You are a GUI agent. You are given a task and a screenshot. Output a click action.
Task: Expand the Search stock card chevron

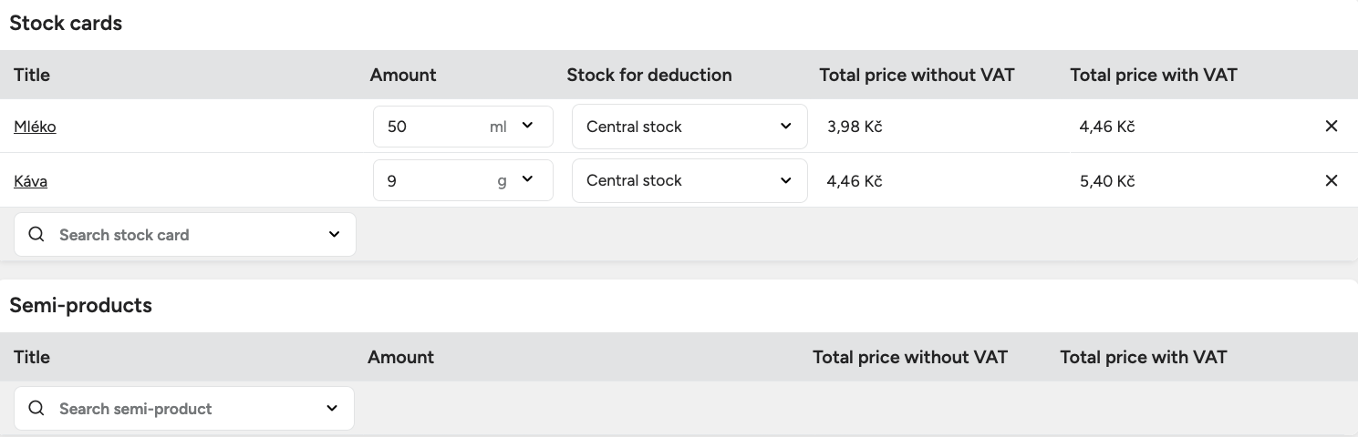[x=334, y=235]
